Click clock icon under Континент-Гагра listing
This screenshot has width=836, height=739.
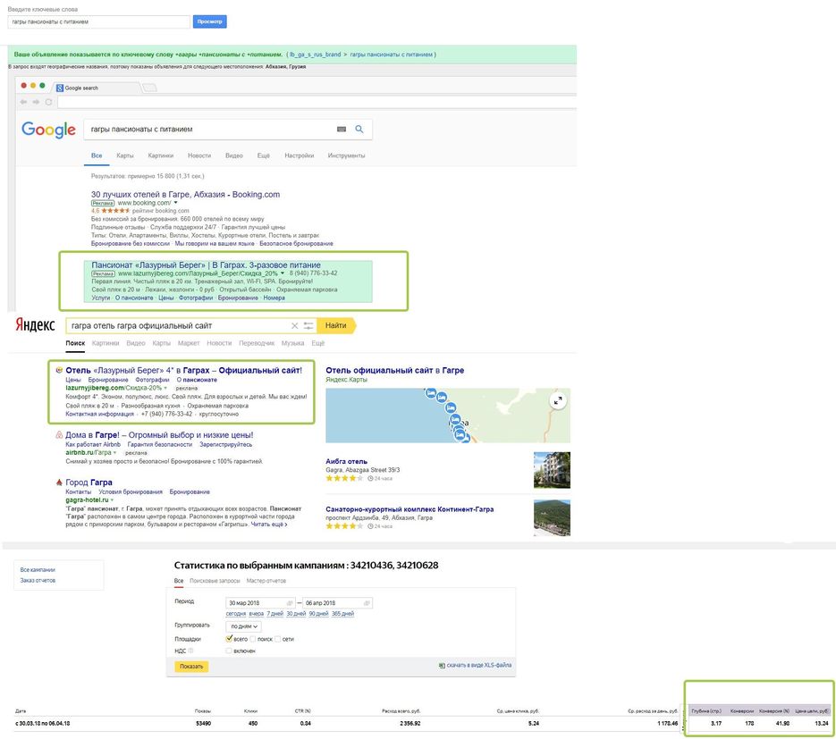370,526
